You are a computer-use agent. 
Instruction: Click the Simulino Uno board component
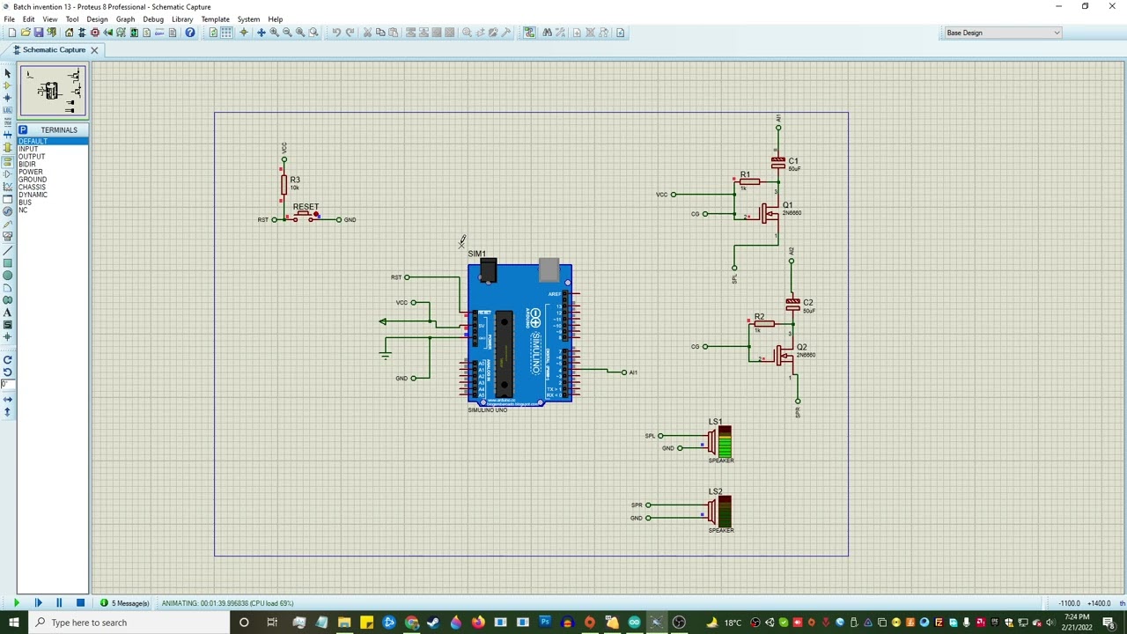[519, 333]
